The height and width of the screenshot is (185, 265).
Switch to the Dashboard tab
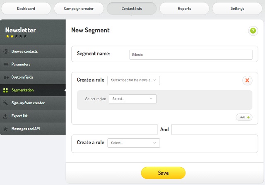click(x=26, y=8)
